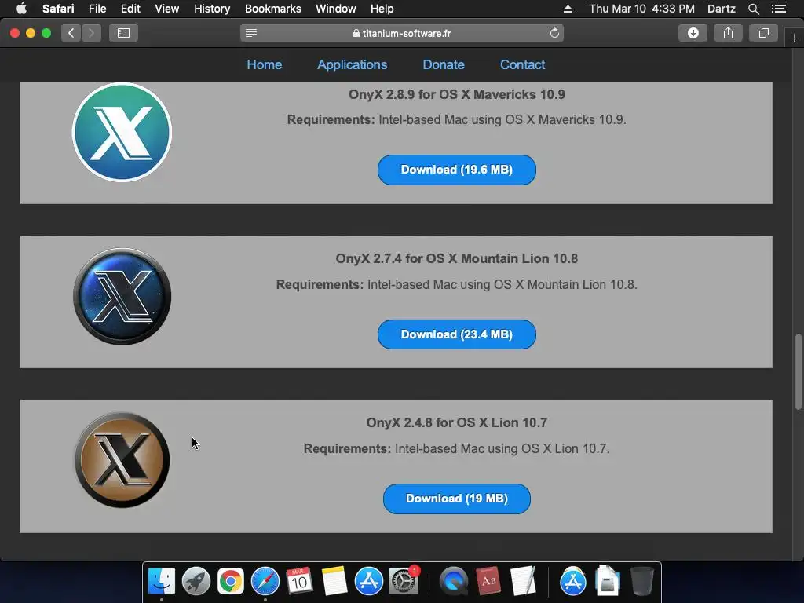The height and width of the screenshot is (603, 804).
Task: Download OnyX 2.7.4 (23.4 MB)
Action: coord(457,334)
